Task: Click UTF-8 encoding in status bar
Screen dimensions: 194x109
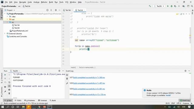Action: tap(179, 103)
